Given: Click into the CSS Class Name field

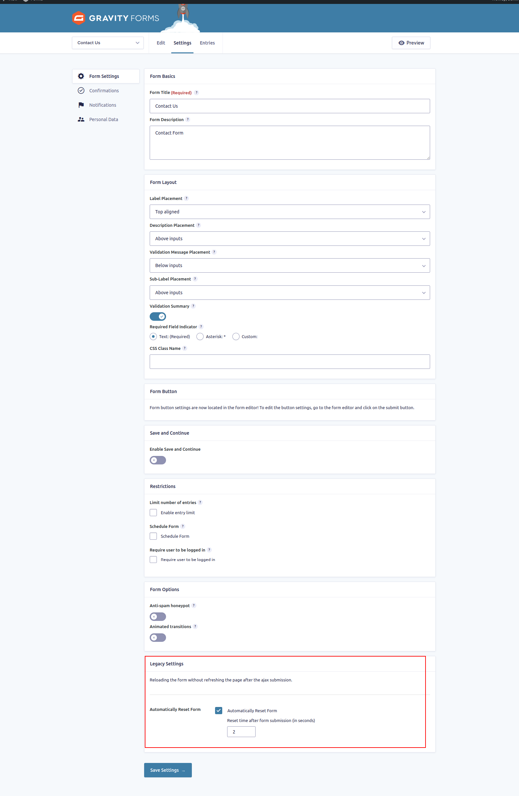Looking at the screenshot, I should (290, 362).
